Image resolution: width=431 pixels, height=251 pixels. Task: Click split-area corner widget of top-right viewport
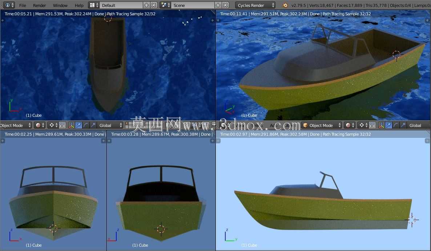click(x=428, y=12)
